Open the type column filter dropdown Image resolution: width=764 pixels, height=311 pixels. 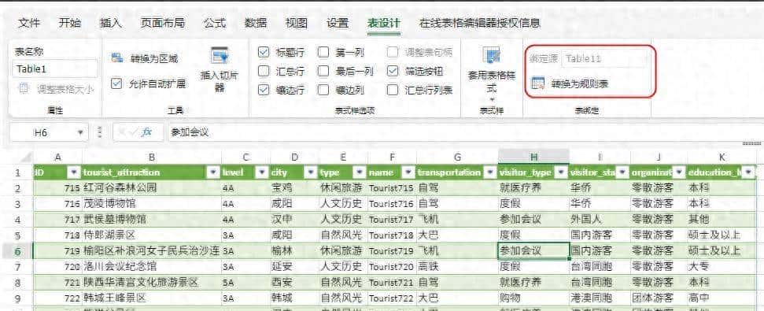tap(360, 172)
